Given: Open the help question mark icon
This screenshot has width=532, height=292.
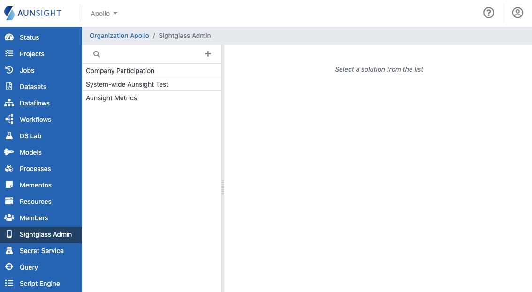Looking at the screenshot, I should coord(488,13).
